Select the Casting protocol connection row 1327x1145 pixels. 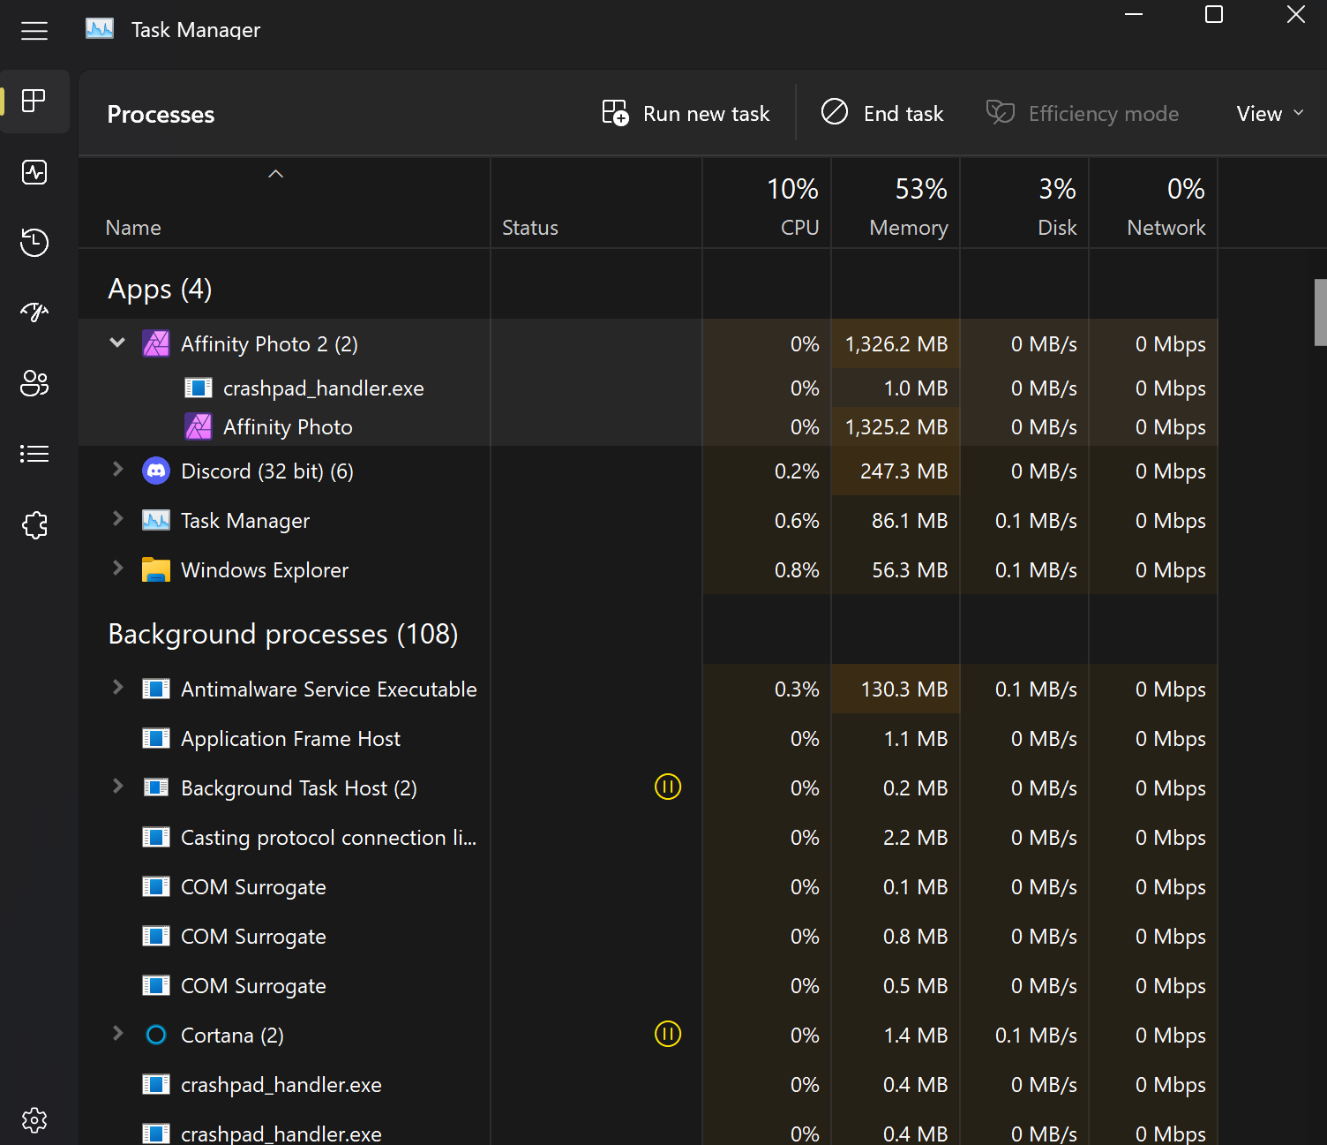point(649,838)
